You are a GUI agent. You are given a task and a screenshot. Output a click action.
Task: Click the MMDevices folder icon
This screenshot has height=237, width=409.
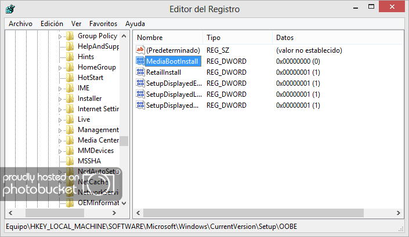70,151
